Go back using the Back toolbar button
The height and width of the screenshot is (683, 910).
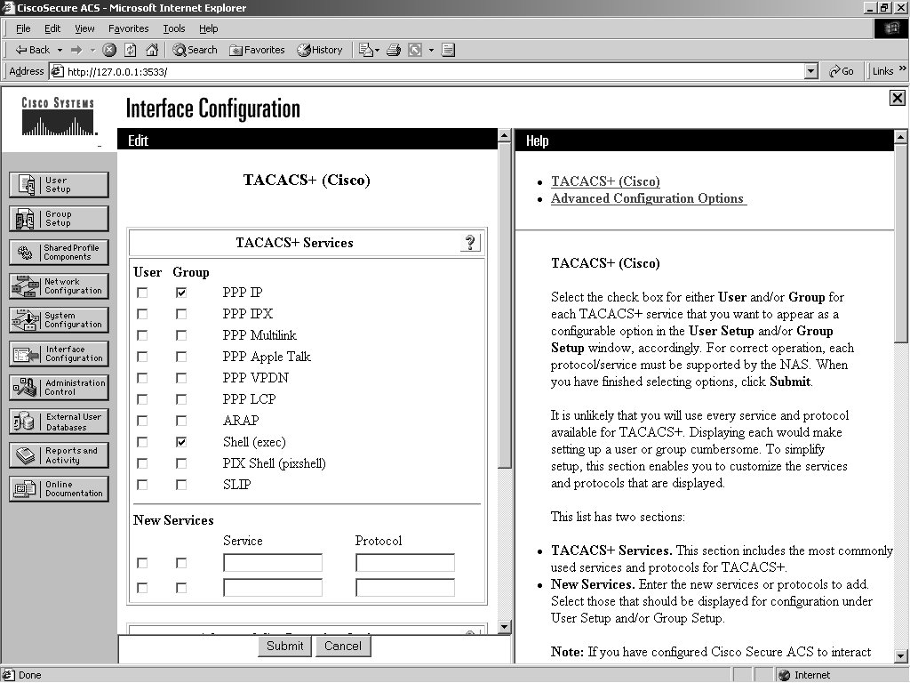(33, 50)
